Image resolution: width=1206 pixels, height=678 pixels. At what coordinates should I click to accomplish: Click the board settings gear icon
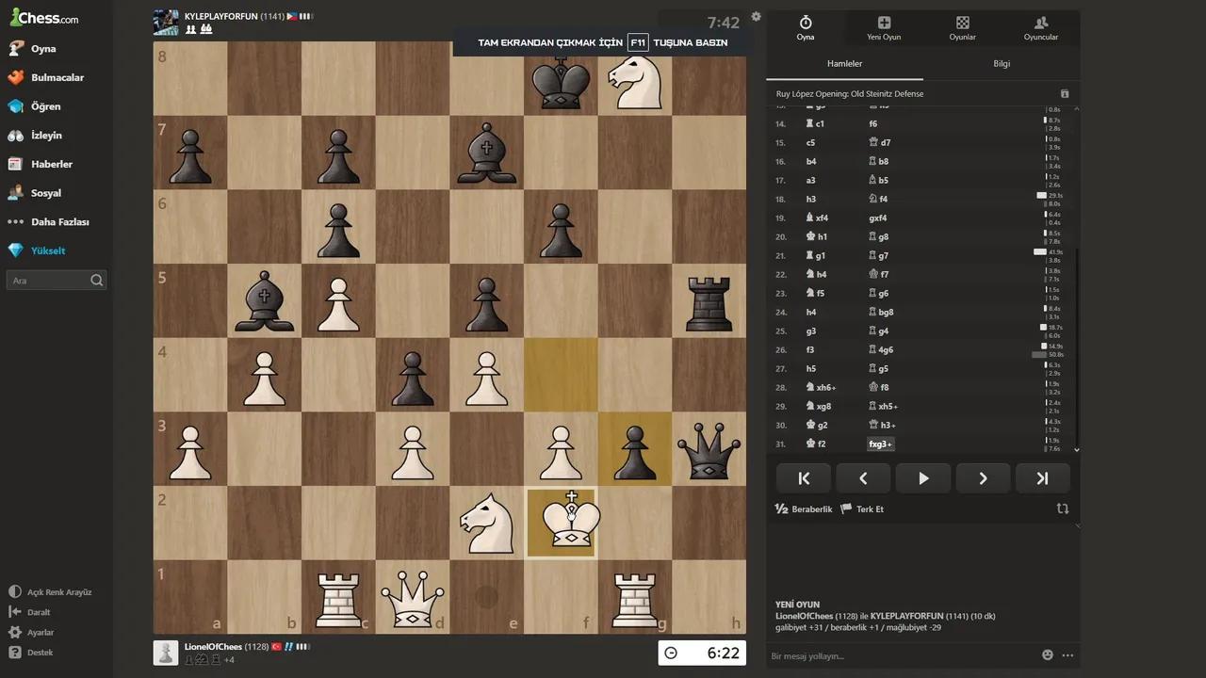pos(756,17)
